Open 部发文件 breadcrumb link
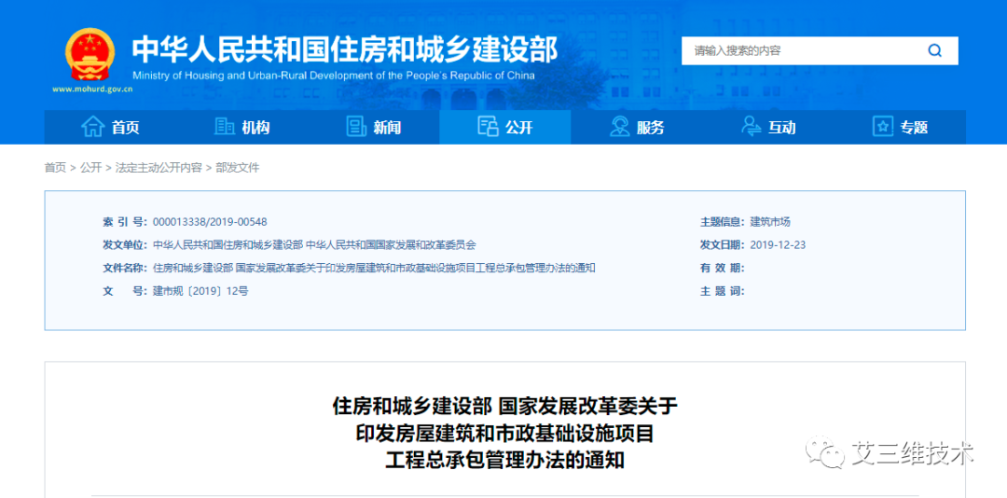 [x=238, y=168]
